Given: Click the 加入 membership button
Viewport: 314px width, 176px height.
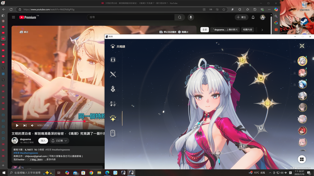Looking at the screenshot, I should click(x=43, y=141).
